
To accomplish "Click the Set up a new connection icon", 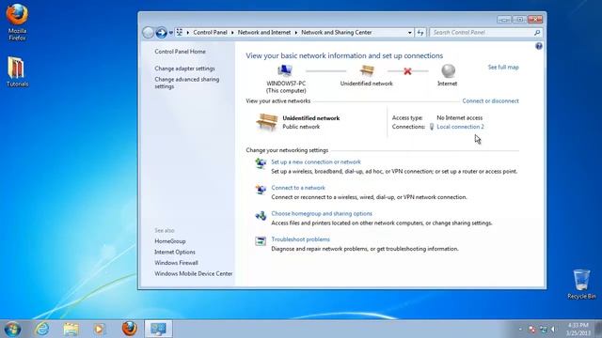I will [x=261, y=163].
